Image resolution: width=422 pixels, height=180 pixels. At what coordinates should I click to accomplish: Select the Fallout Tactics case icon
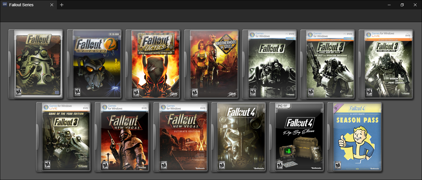[153, 64]
